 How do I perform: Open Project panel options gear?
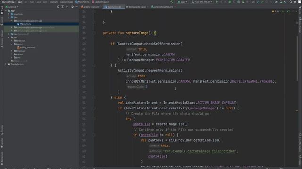[72, 7]
